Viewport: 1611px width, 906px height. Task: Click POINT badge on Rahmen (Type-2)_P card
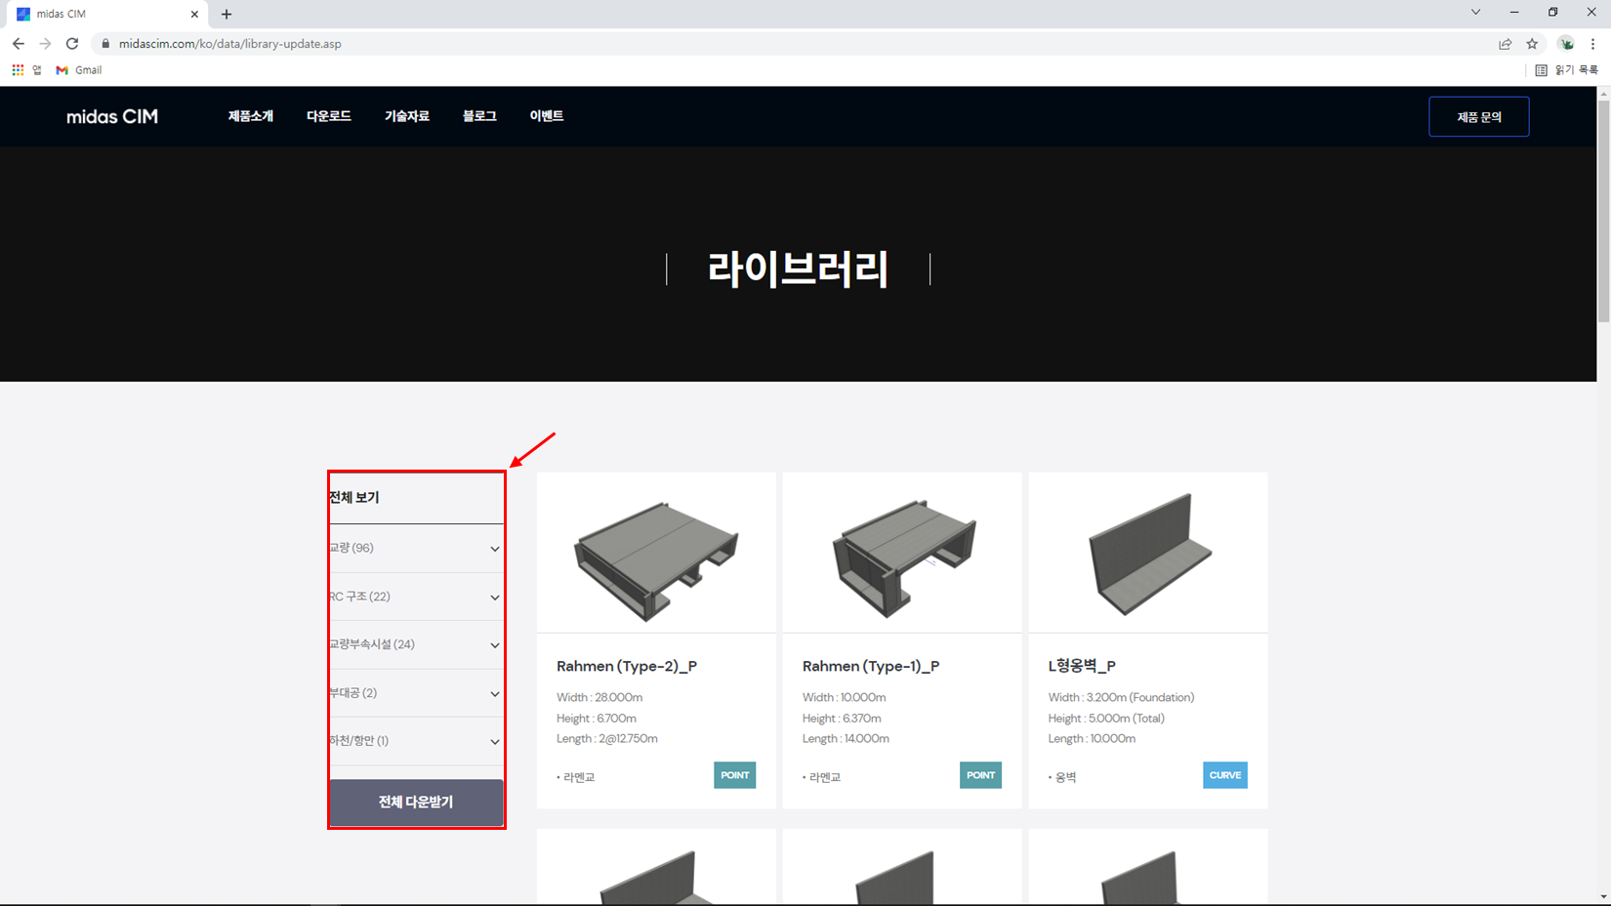735,775
